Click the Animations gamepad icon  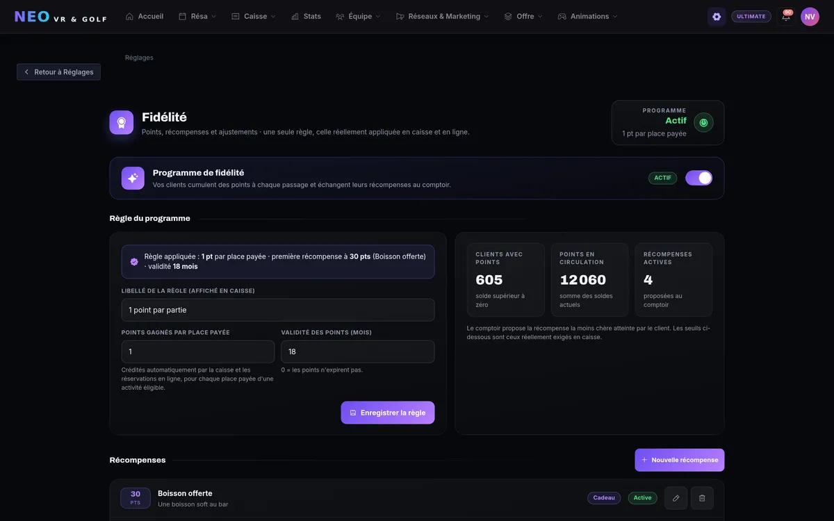coord(562,17)
